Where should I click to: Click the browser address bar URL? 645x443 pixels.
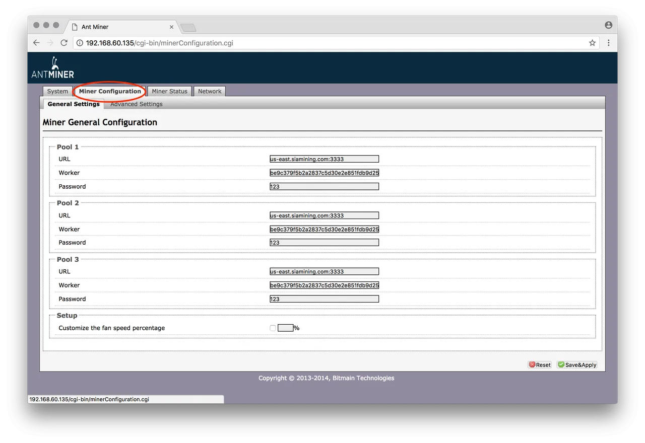coord(159,43)
